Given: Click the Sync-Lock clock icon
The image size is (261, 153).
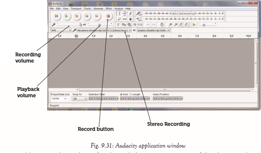Looking at the screenshot, I should (x=162, y=25).
